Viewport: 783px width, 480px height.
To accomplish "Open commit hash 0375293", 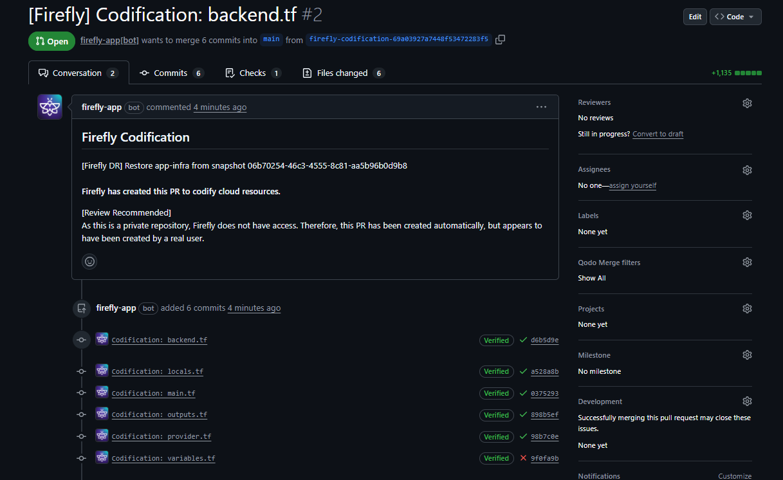I will pos(545,393).
